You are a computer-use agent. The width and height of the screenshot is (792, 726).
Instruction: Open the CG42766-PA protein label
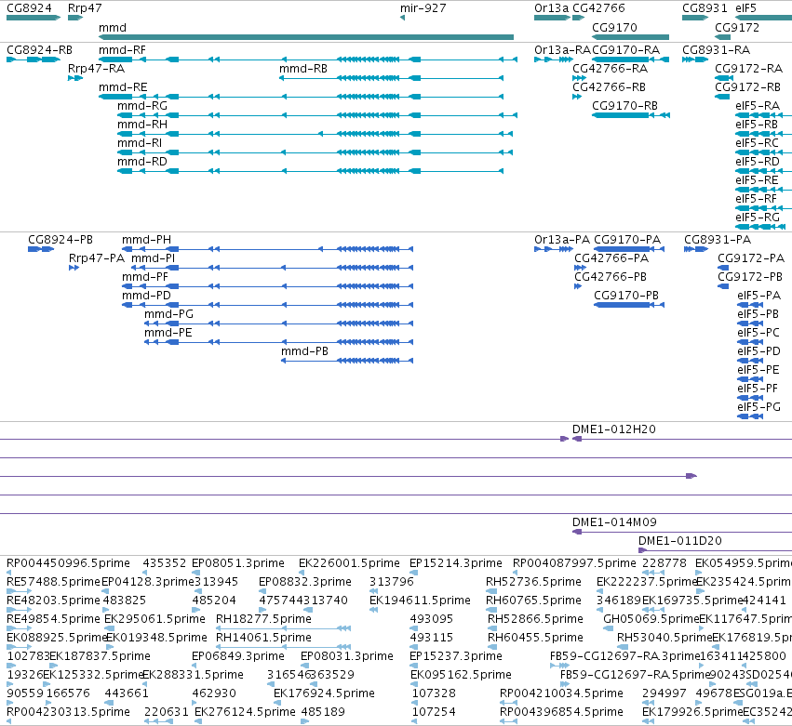tap(611, 257)
